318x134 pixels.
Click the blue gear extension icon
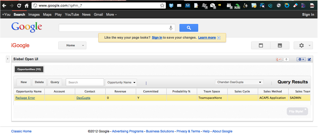(x=287, y=6)
